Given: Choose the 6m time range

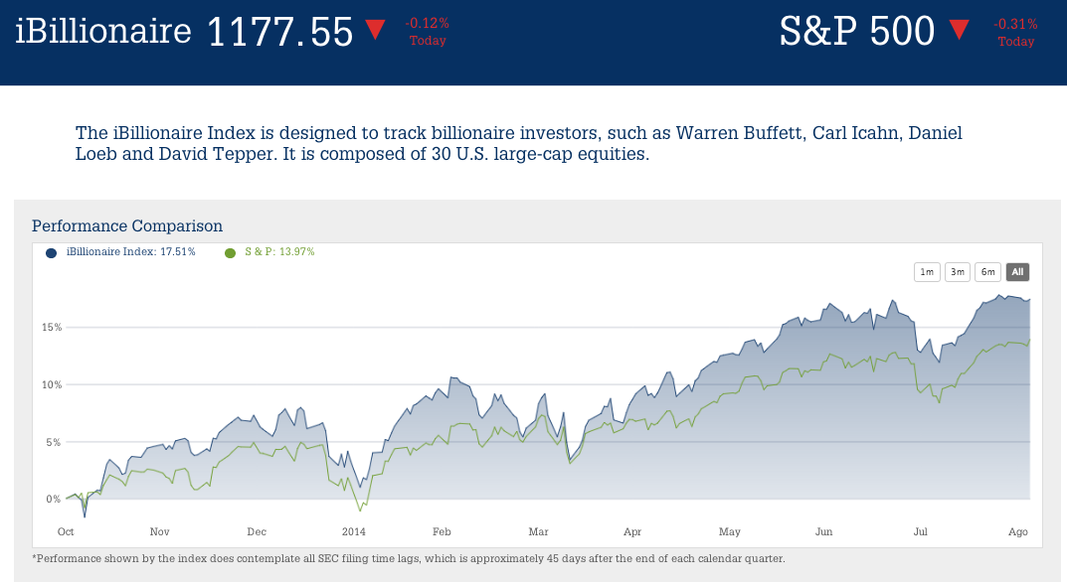Looking at the screenshot, I should [986, 272].
